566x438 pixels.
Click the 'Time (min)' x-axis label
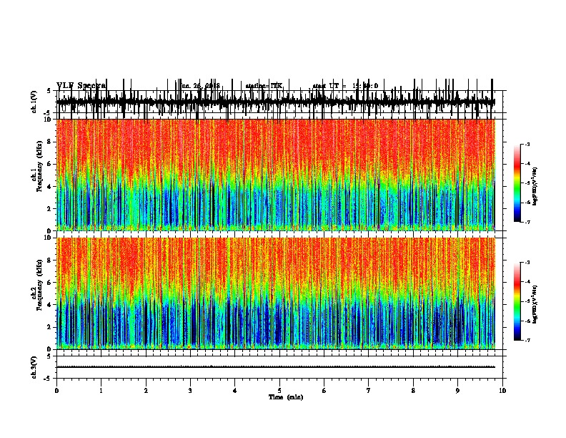tap(286, 397)
